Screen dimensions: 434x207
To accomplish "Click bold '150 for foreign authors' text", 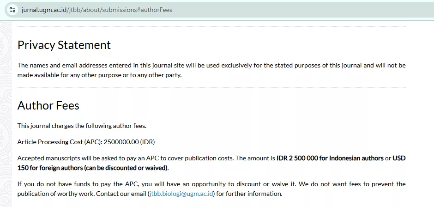I will click(x=50, y=167).
